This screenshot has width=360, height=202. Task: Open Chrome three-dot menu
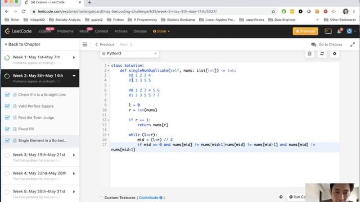pyautogui.click(x=354, y=11)
